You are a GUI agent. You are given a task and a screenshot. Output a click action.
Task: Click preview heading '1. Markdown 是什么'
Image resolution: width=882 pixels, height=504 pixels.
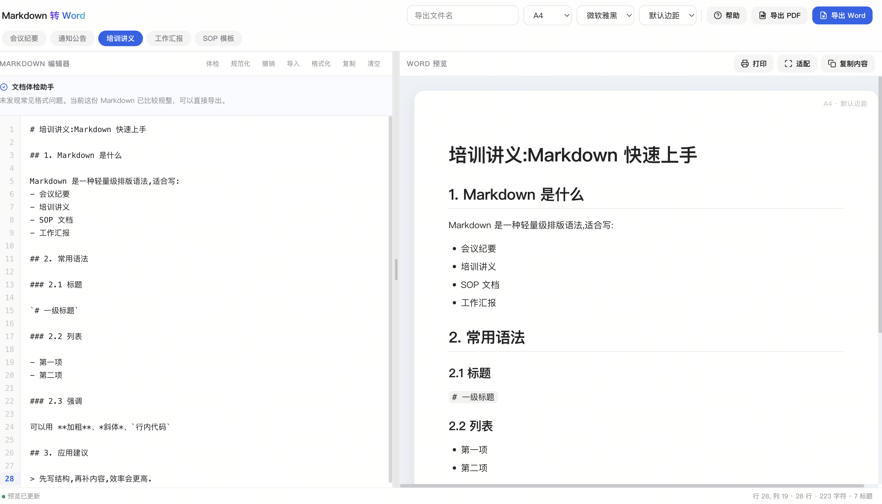[516, 195]
